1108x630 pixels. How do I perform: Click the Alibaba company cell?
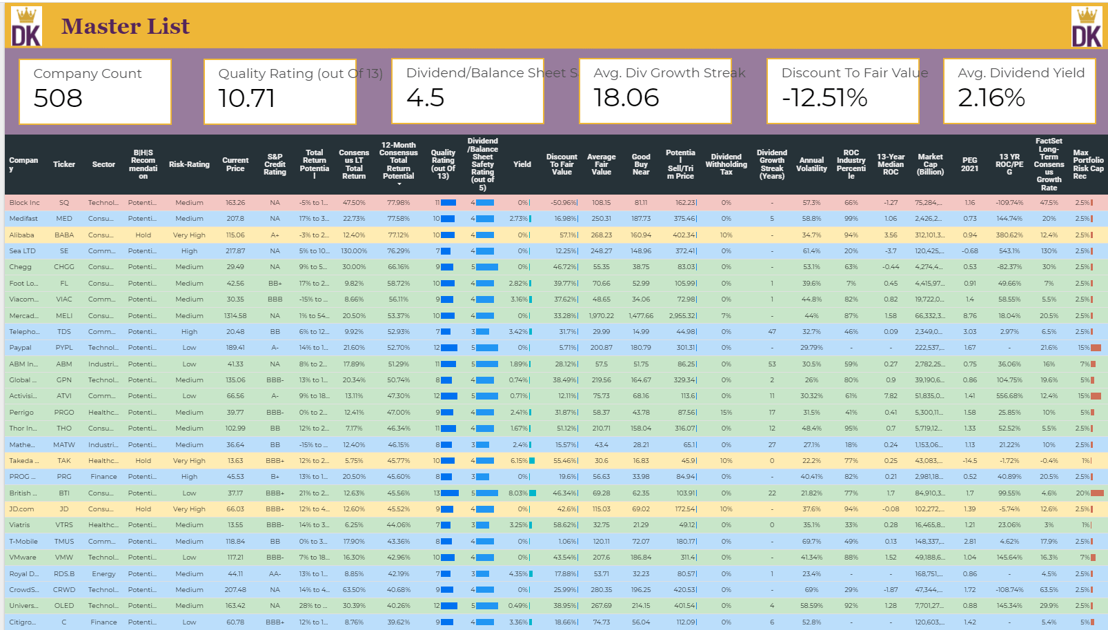coord(21,235)
